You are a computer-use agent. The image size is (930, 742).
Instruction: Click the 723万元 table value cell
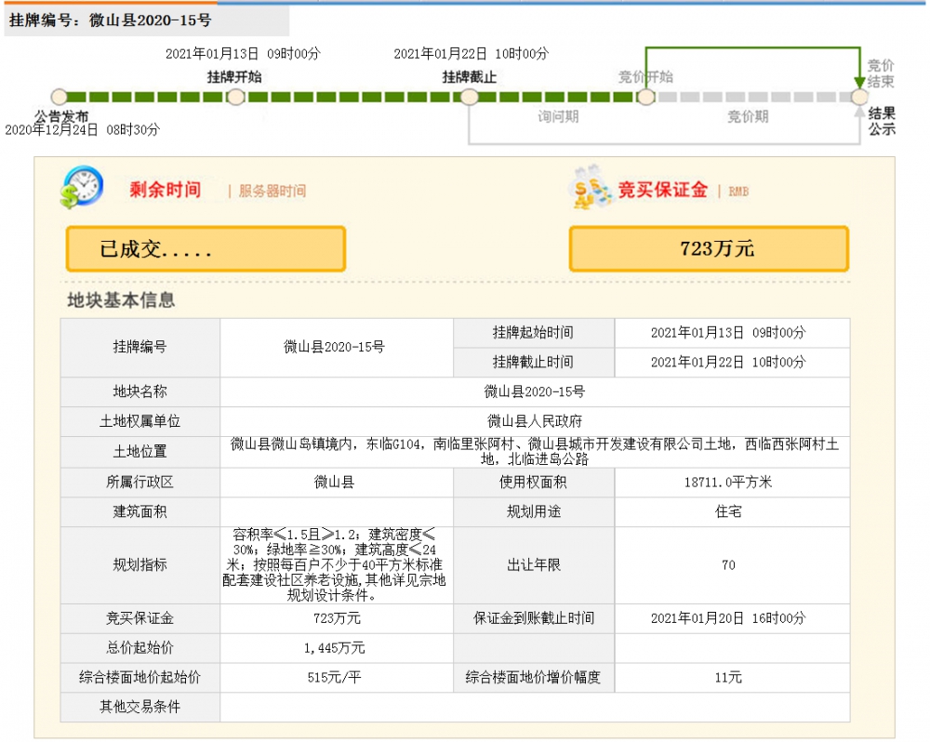click(337, 618)
